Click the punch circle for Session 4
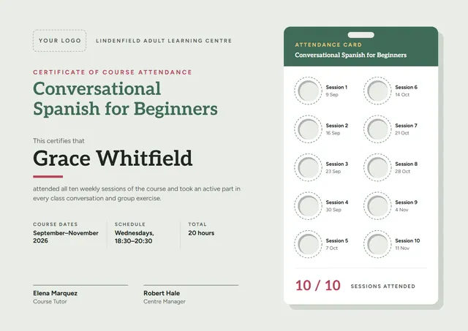 coord(309,206)
